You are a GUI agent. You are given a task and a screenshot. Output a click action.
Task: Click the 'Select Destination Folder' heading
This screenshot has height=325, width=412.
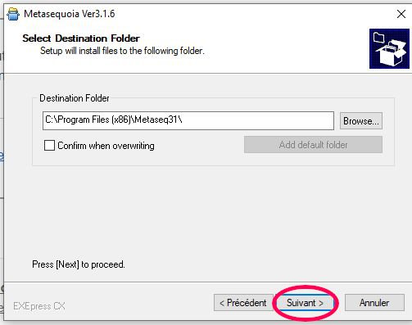(81, 38)
